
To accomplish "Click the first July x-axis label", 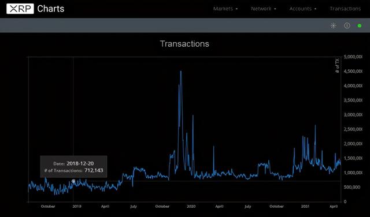I will click(134, 207).
